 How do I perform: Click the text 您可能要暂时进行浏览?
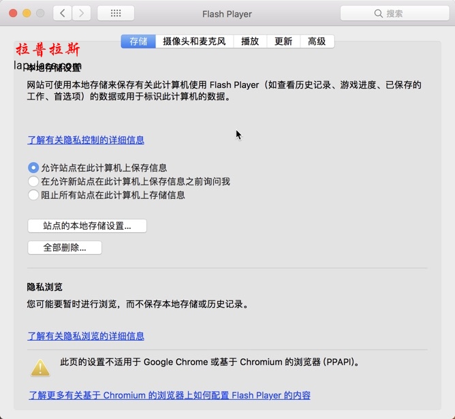[72, 304]
